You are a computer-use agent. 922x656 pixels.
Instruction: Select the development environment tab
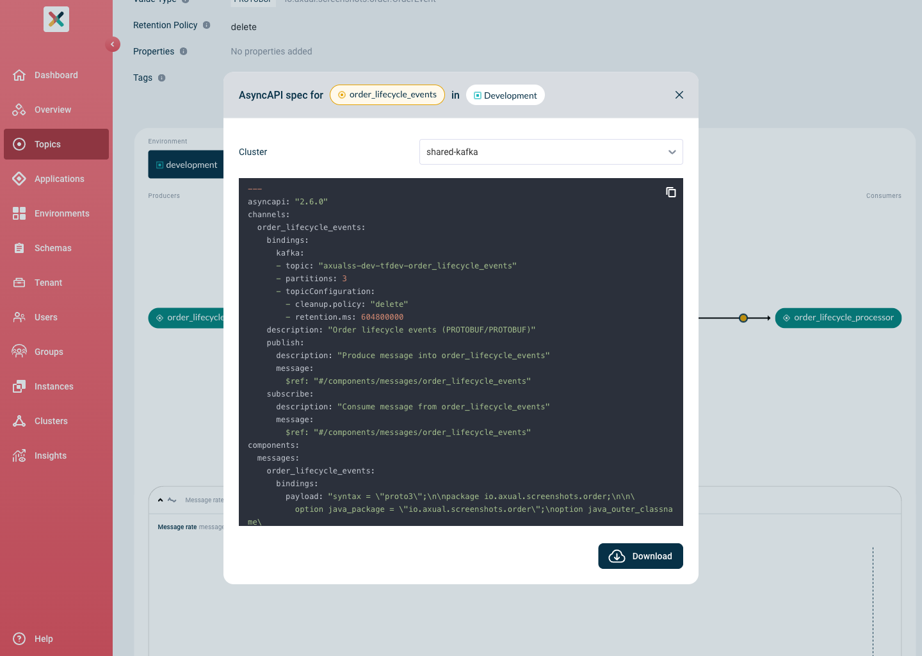click(x=186, y=165)
